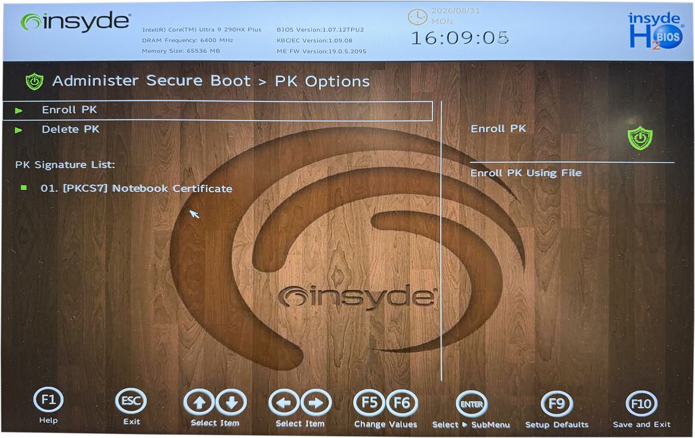Viewport: 695px width, 438px height.
Task: Click the MON weekday text
Action: pos(442,21)
